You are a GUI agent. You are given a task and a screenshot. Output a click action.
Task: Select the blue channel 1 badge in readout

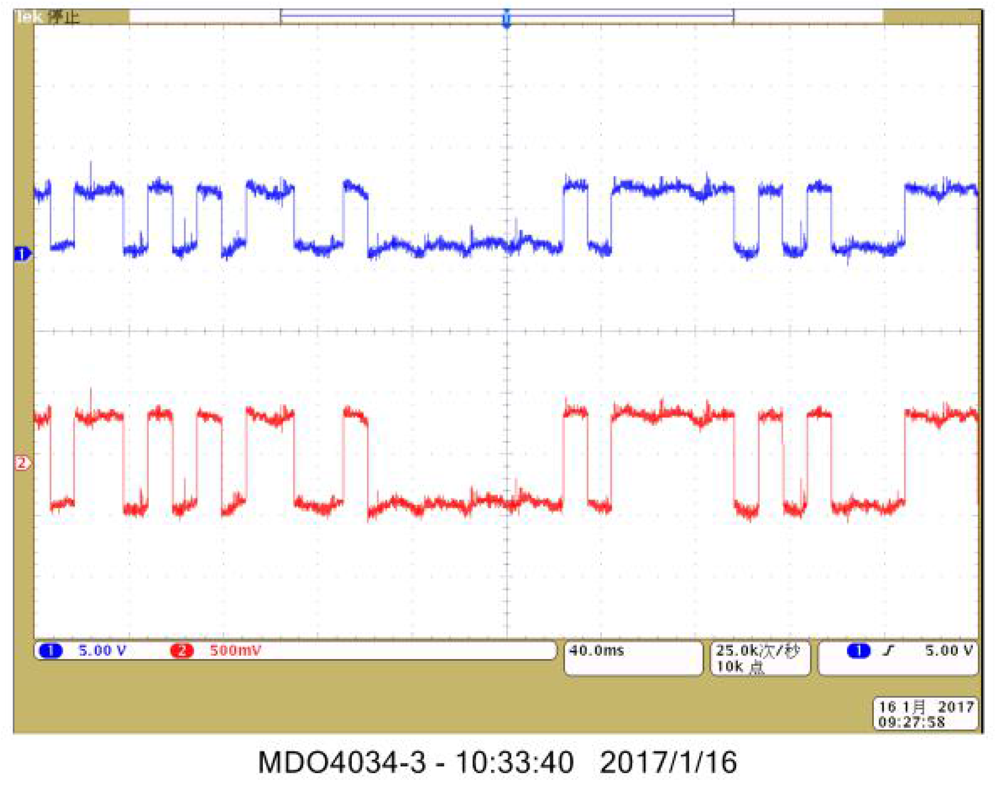coord(51,651)
